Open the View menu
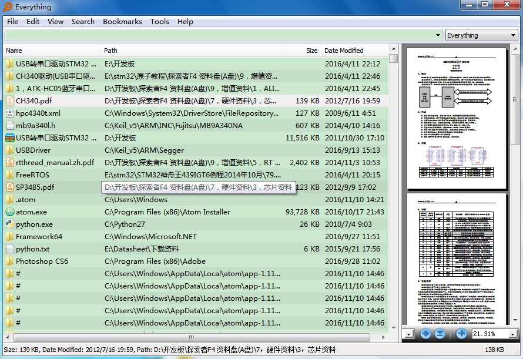Image resolution: width=523 pixels, height=359 pixels. (x=55, y=21)
